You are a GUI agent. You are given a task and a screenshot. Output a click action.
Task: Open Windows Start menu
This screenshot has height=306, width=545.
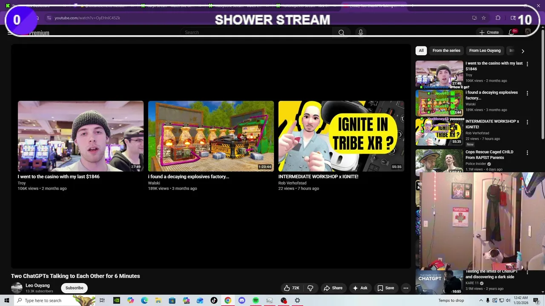pyautogui.click(x=7, y=300)
